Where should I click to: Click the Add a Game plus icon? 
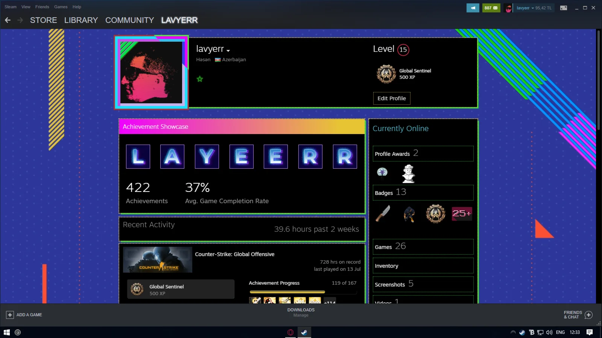[x=10, y=315]
